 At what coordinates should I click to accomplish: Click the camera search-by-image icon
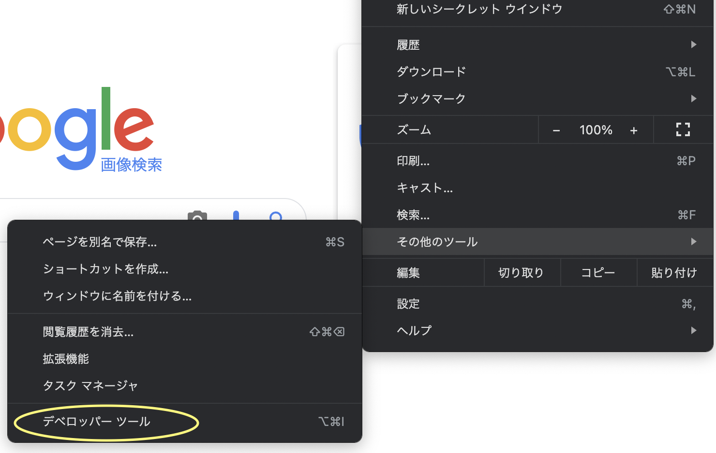click(x=197, y=216)
